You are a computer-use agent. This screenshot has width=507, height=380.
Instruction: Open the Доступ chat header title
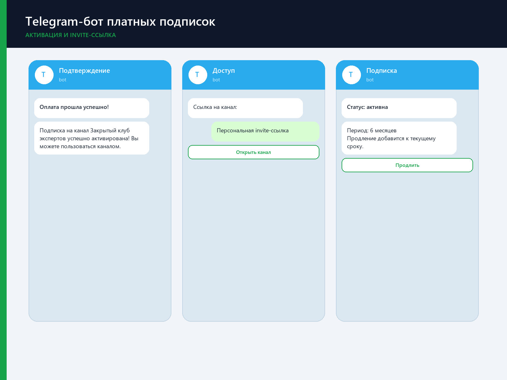coord(224,71)
